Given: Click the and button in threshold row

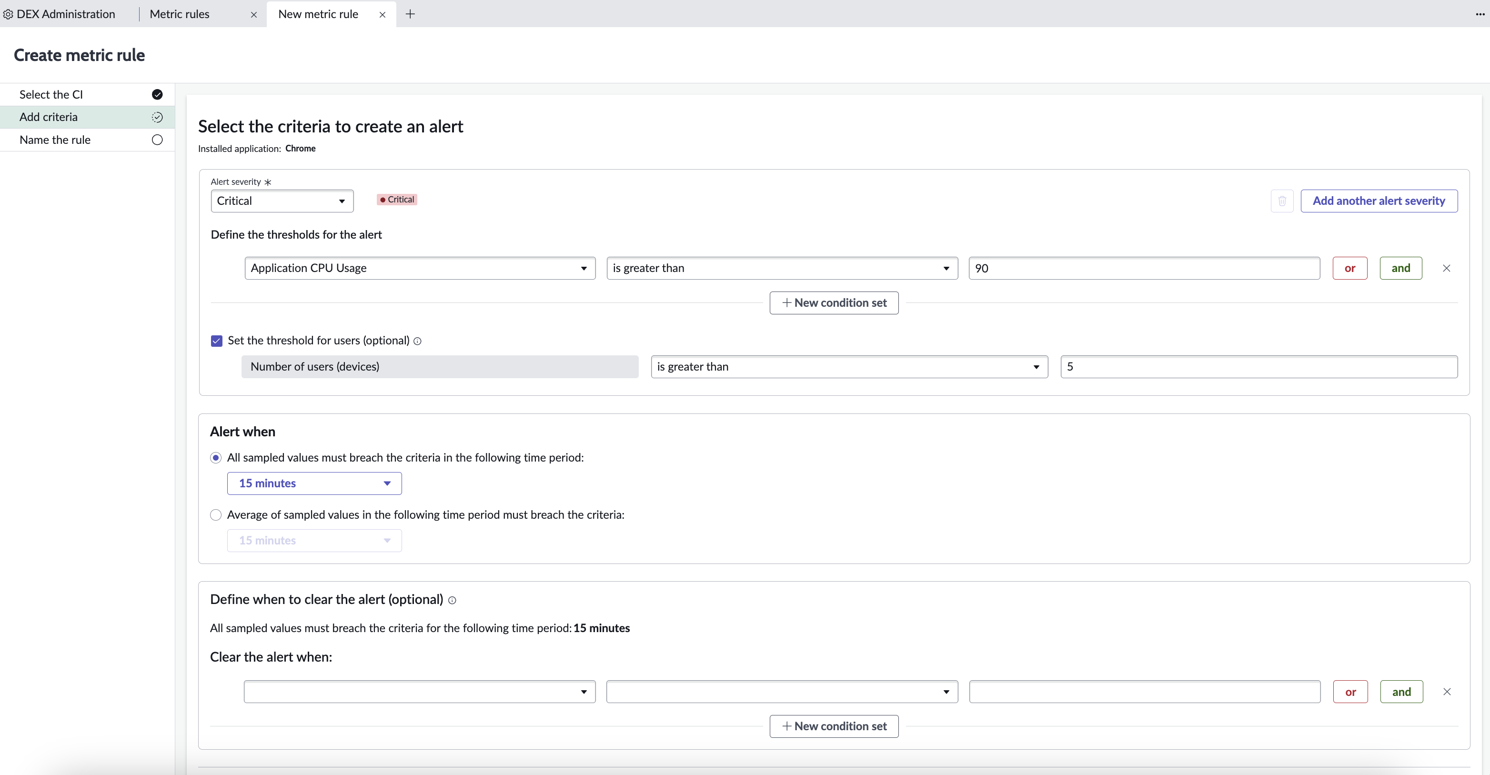Looking at the screenshot, I should 1400,268.
